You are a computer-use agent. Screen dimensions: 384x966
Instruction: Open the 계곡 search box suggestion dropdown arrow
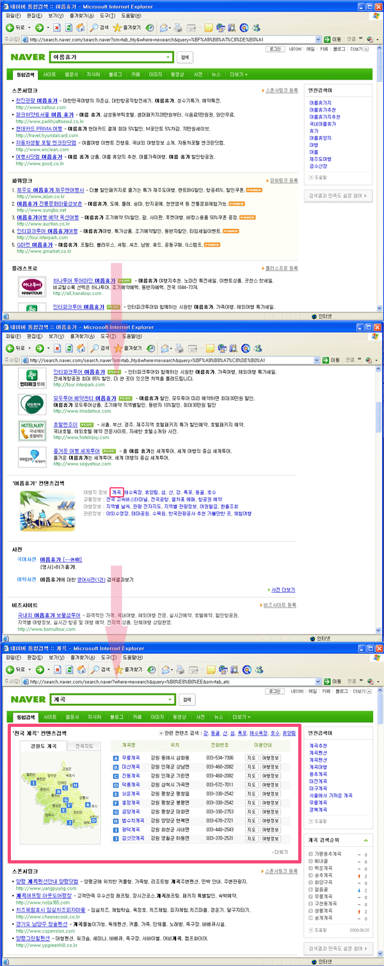(x=169, y=699)
